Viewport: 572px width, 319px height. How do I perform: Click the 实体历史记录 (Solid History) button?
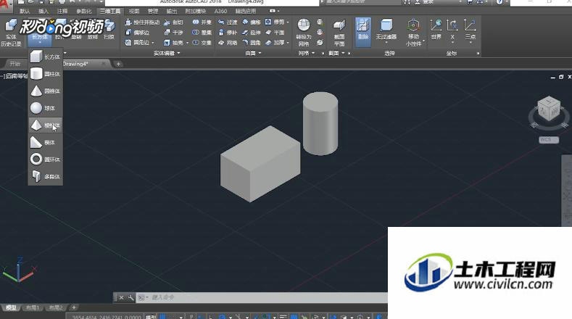click(11, 33)
